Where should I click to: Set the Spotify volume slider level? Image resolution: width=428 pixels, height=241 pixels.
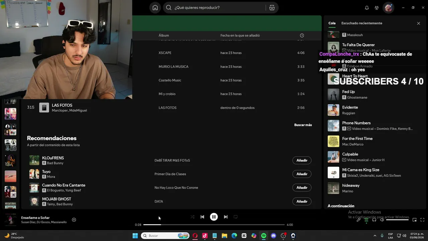point(397,220)
